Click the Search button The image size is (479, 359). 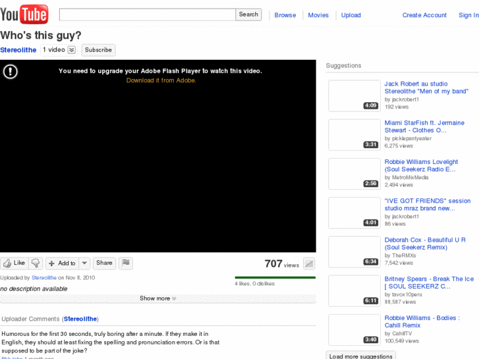click(x=248, y=14)
